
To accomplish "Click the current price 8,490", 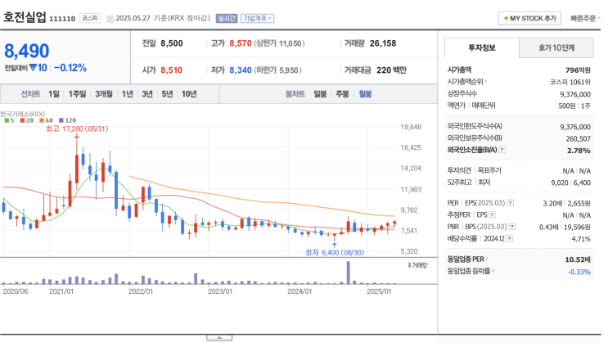I will (x=27, y=51).
